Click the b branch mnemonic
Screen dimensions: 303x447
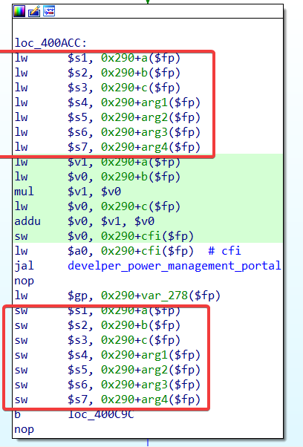[17, 414]
